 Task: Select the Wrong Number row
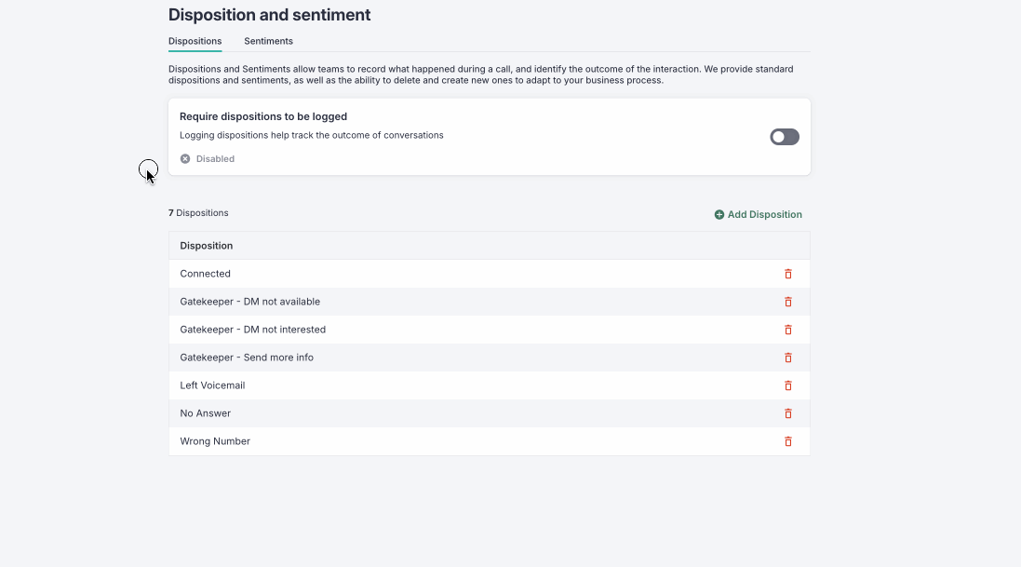(215, 441)
